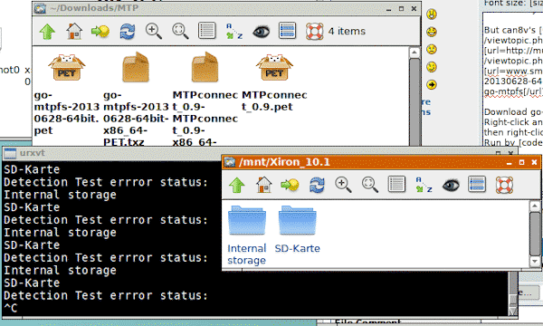The image size is (543, 326).
Task: Click the '4 items' status text
Action: [347, 31]
